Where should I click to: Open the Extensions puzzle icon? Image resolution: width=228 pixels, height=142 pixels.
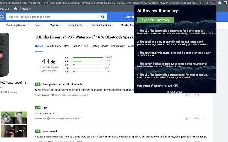(219, 3)
